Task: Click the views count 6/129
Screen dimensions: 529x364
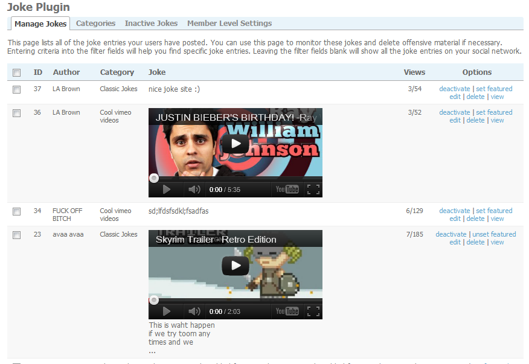Action: click(x=415, y=211)
